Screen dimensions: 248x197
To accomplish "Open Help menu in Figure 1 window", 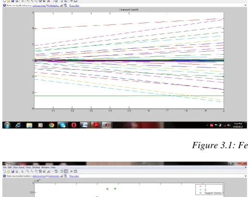I will (53, 167).
